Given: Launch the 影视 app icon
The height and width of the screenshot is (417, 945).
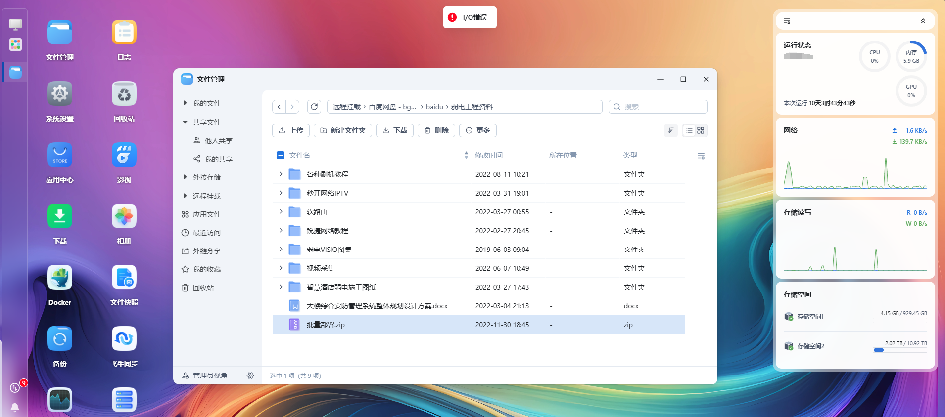Looking at the screenshot, I should (x=124, y=155).
